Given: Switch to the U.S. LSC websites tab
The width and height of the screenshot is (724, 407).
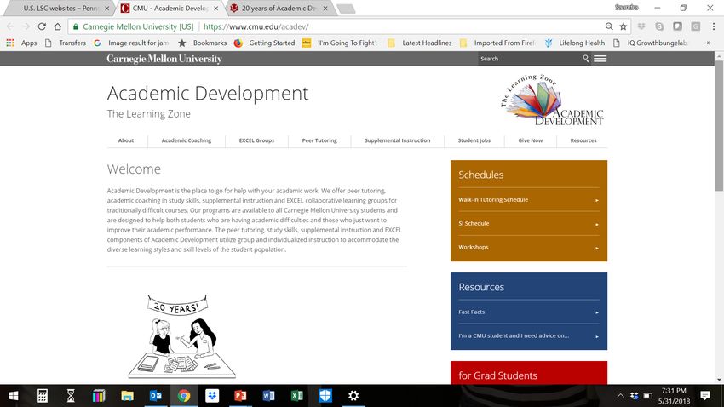Looking at the screenshot, I should 60,9.
